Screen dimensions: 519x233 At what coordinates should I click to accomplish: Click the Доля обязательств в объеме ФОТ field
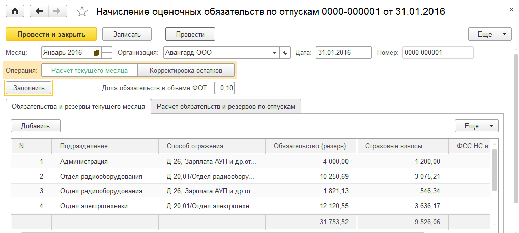tap(224, 88)
